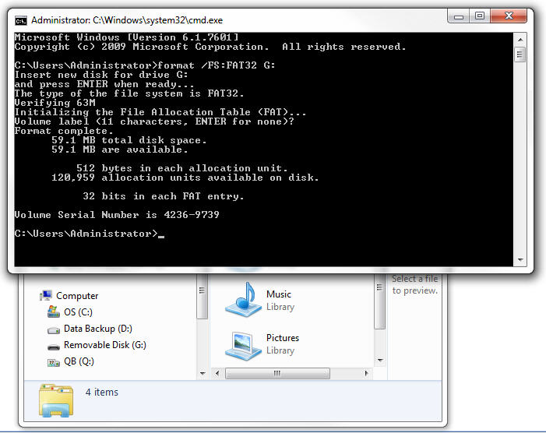Click the '4 items' status text
Image resolution: width=546 pixels, height=433 pixels.
coord(102,393)
